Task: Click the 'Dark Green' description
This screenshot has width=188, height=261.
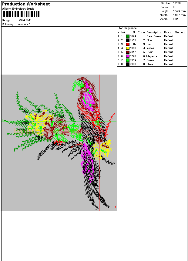Action: tap(154, 36)
